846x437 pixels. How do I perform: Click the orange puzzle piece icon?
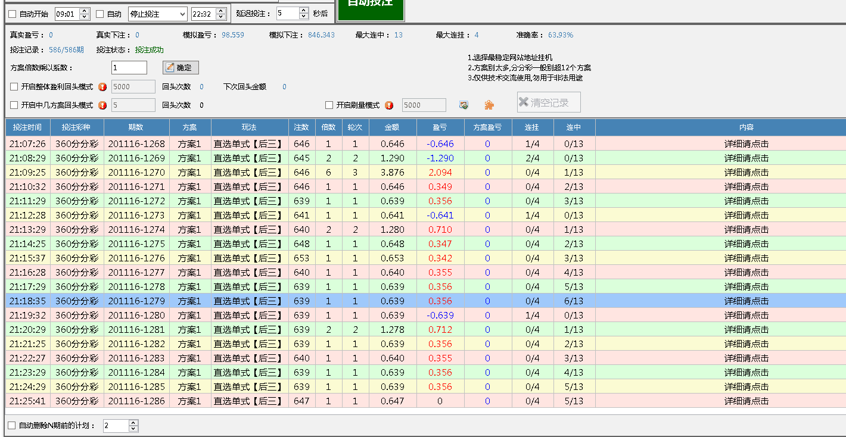point(489,105)
